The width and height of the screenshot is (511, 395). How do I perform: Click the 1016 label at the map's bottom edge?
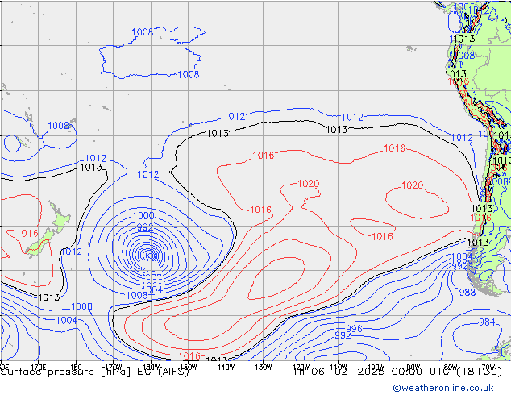(189, 355)
